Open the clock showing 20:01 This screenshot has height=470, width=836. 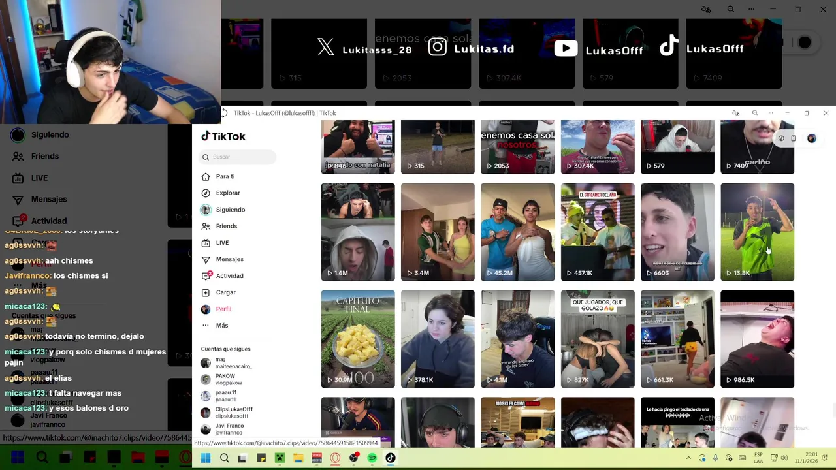pyautogui.click(x=806, y=458)
